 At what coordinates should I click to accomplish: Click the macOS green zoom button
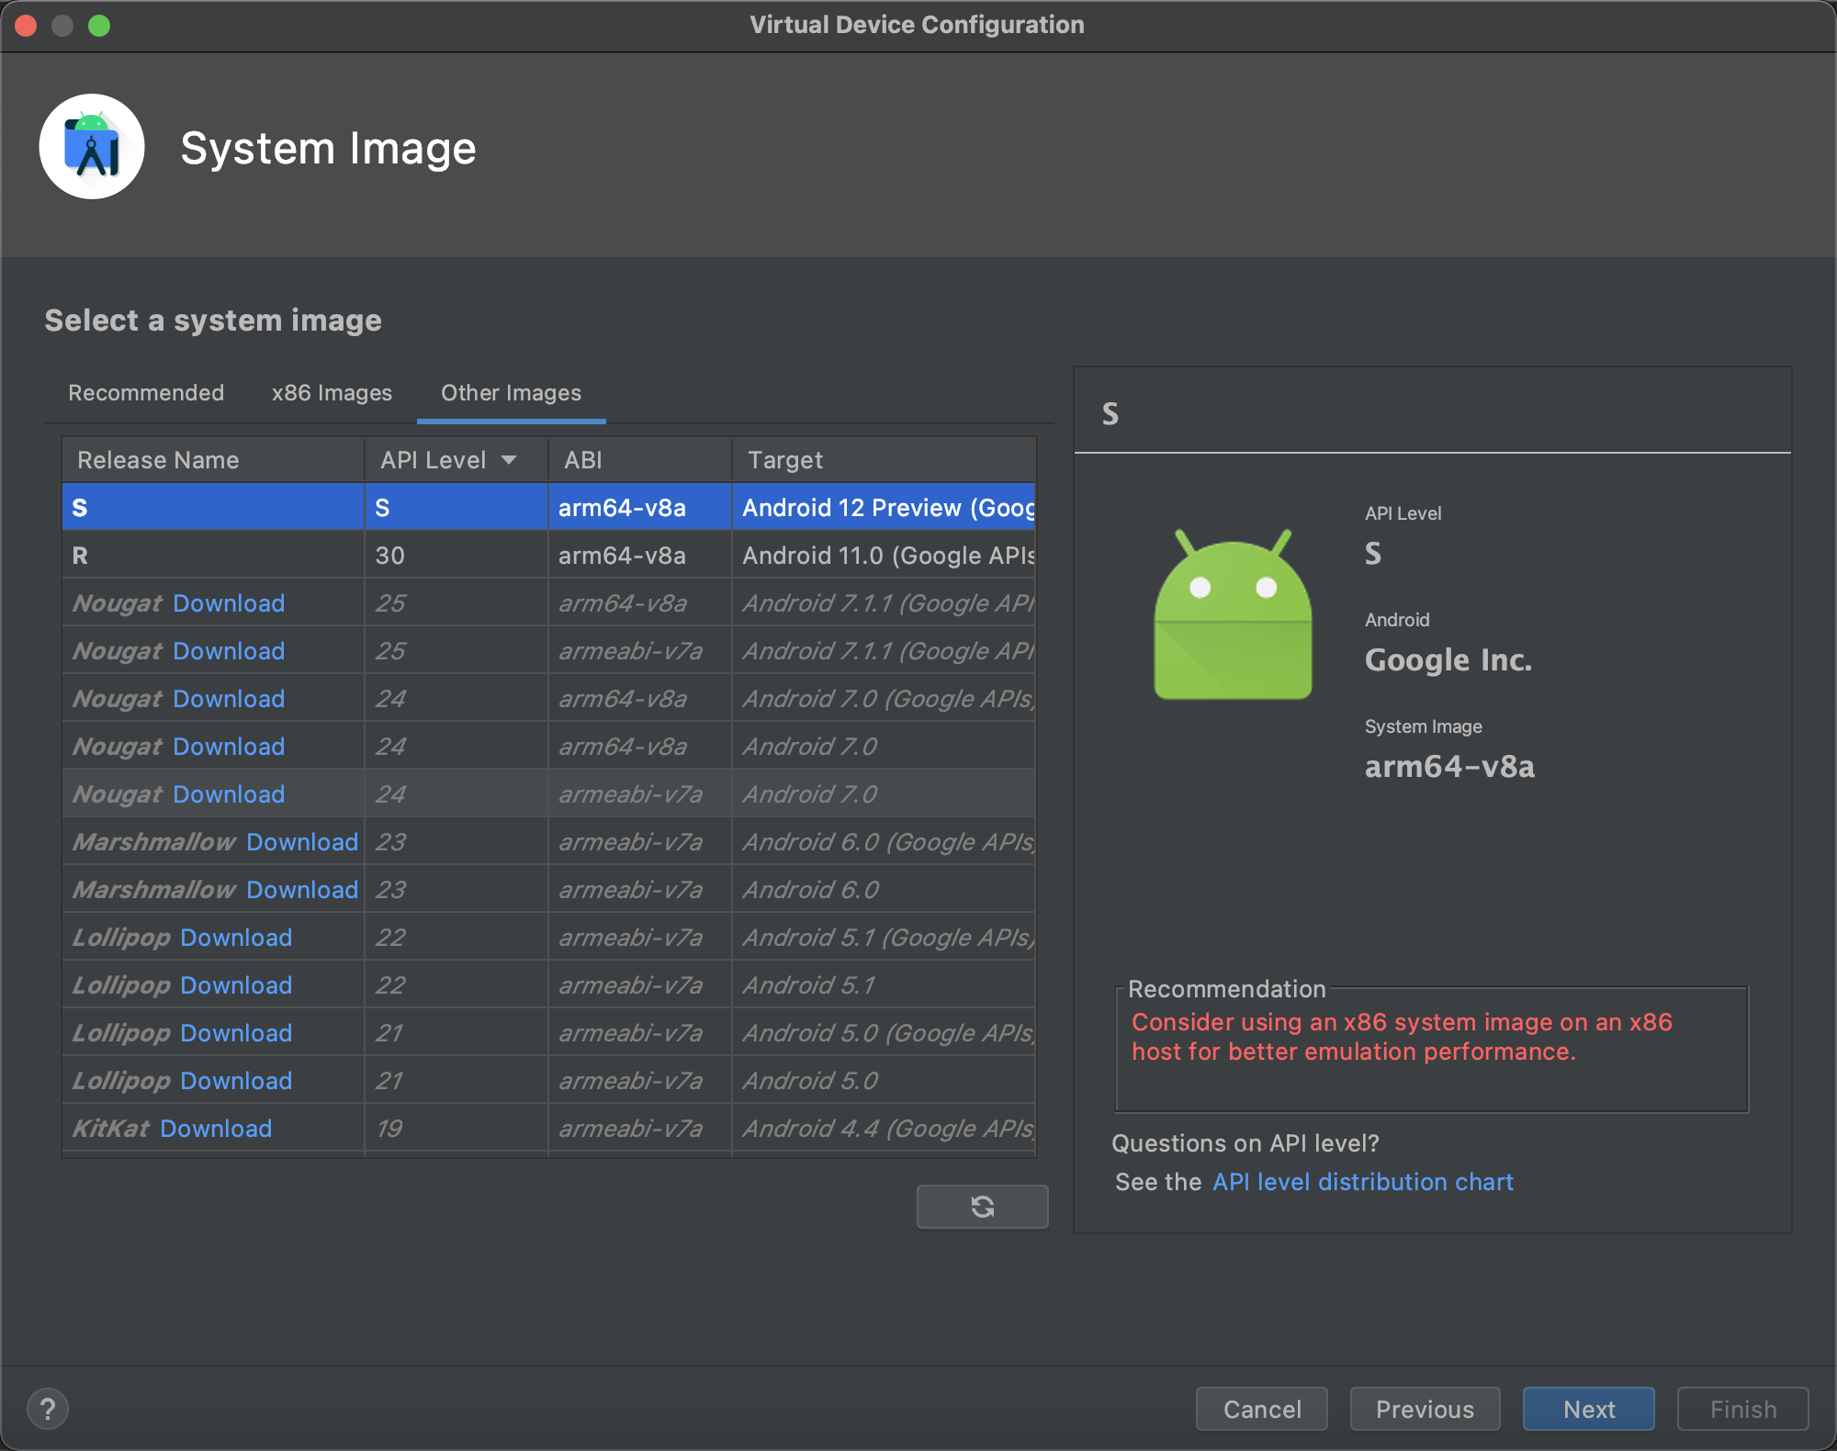tap(101, 26)
